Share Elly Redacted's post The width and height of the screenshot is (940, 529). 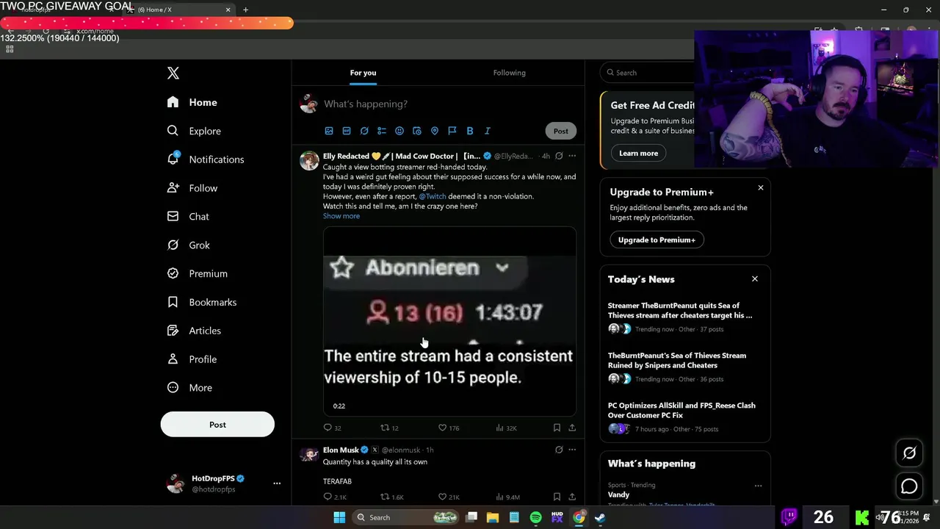tap(572, 428)
